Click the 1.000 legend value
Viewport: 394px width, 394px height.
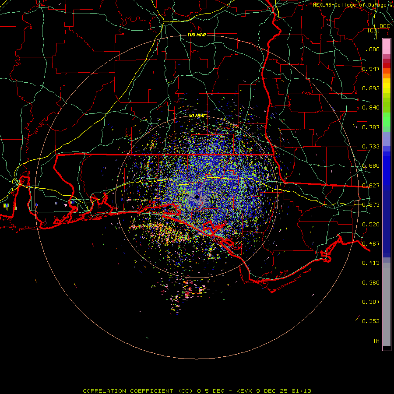[371, 49]
